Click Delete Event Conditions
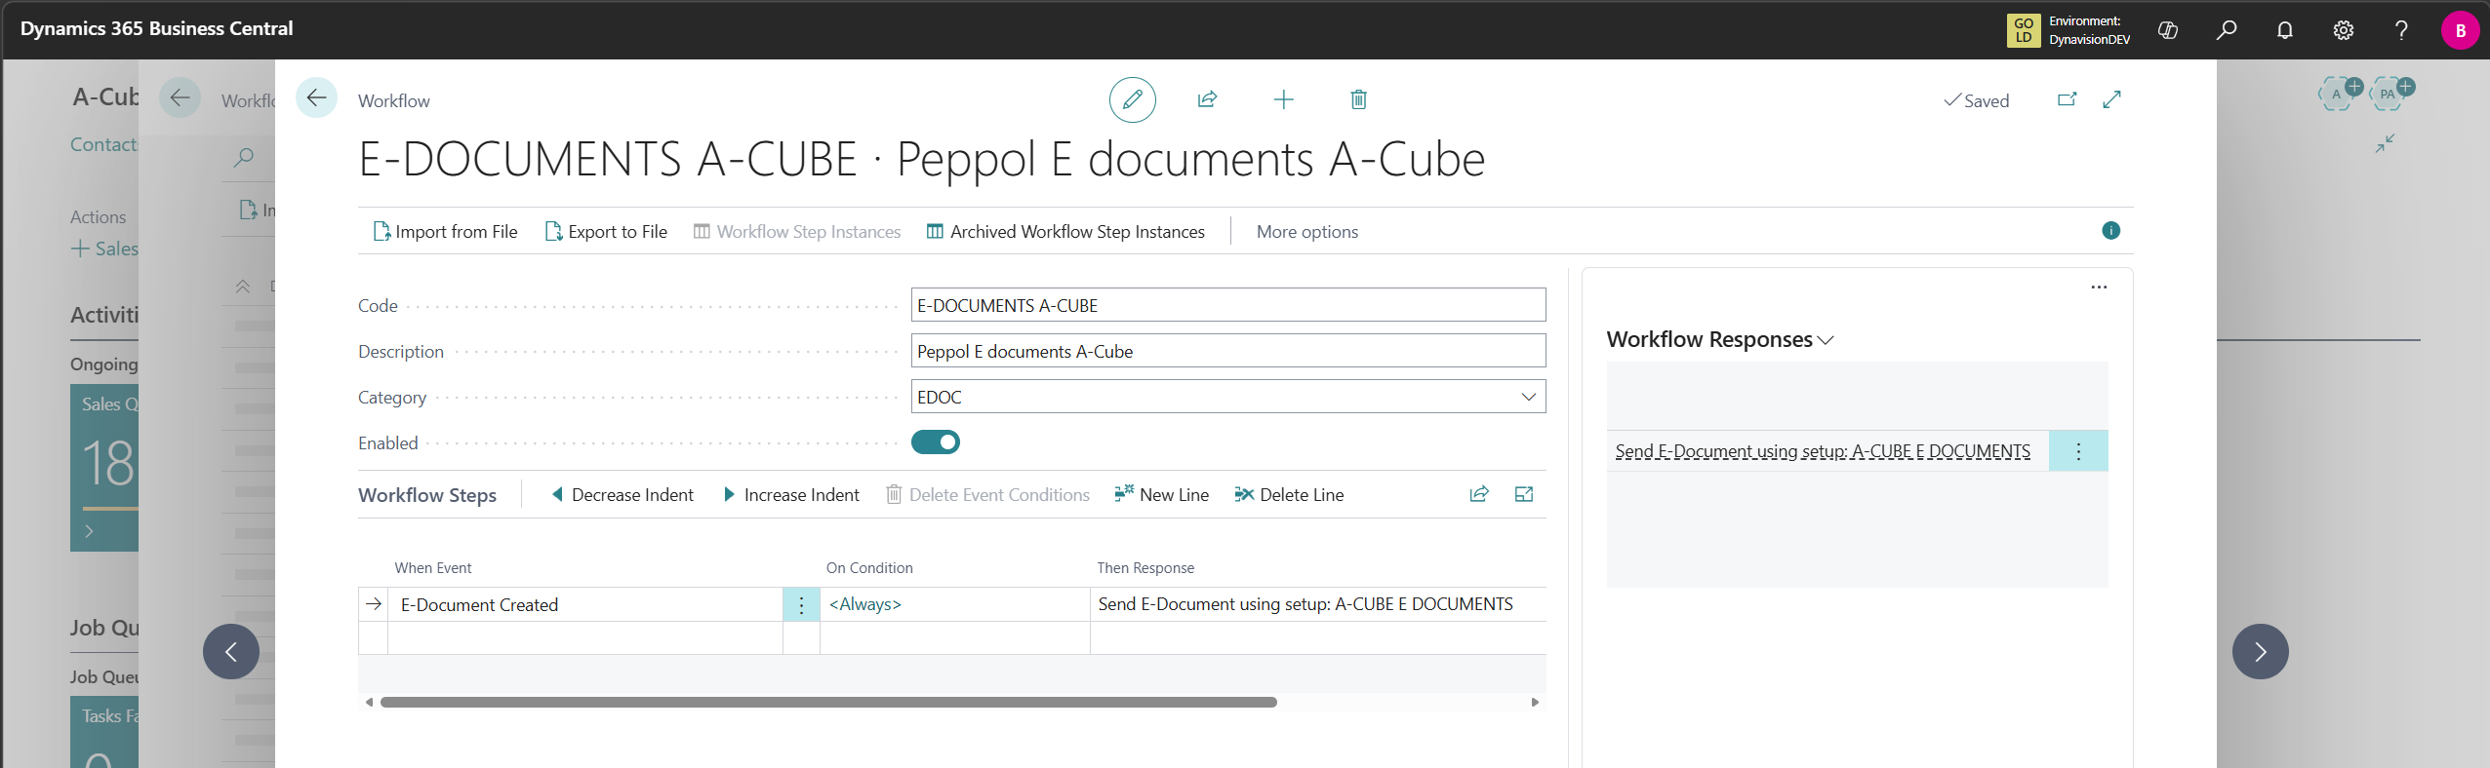This screenshot has width=2490, height=768. pos(987,495)
